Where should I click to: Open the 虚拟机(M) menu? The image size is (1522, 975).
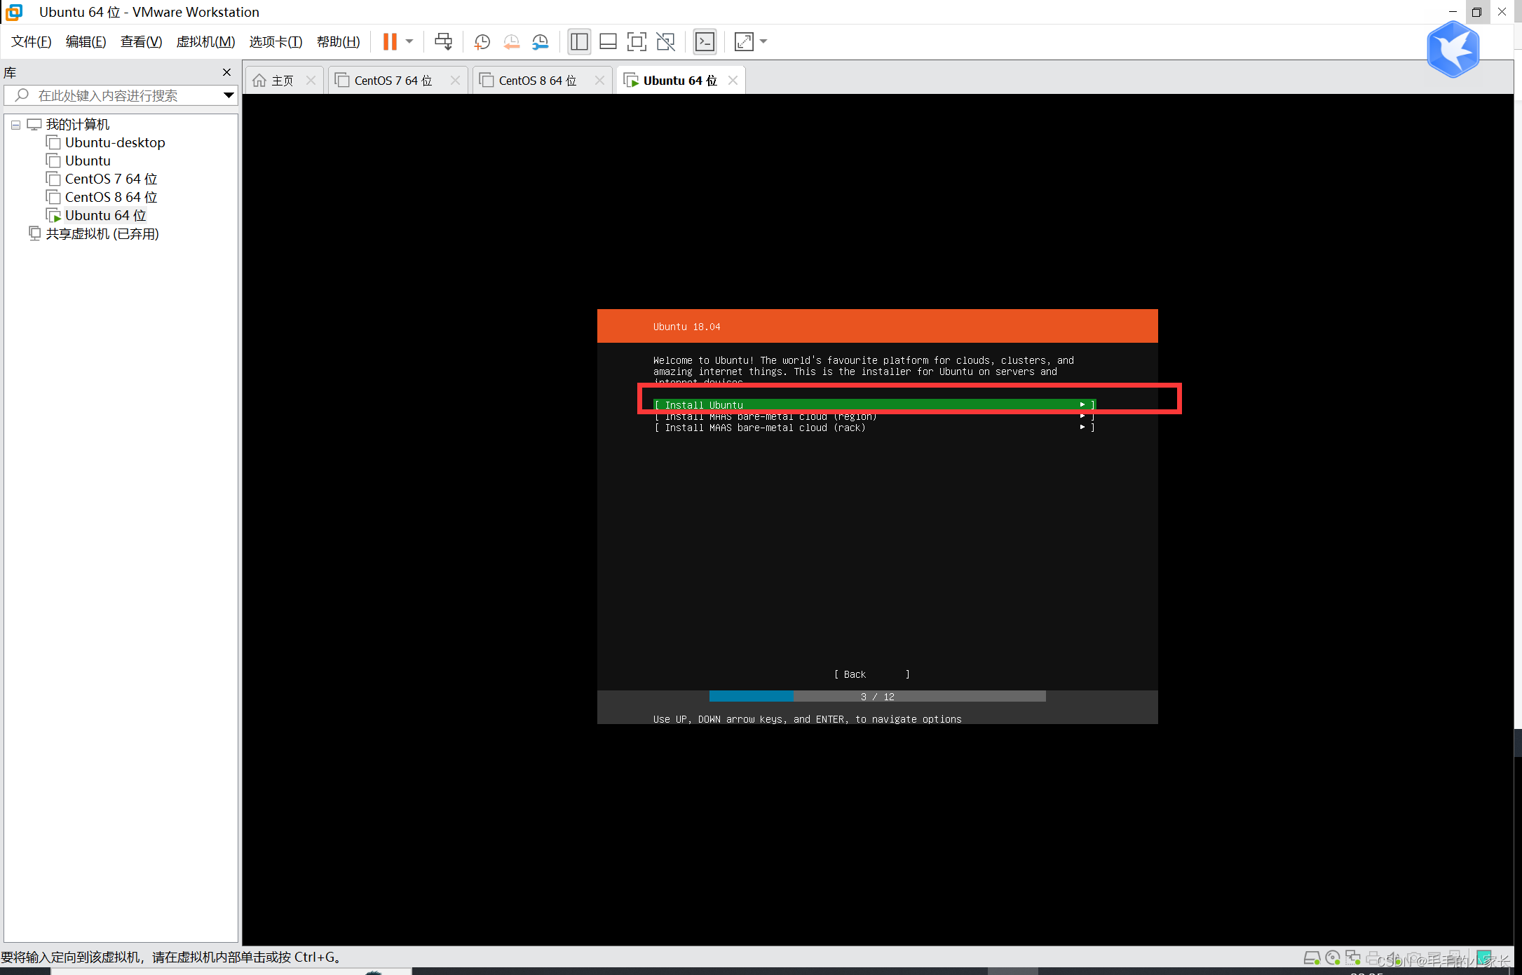pos(205,42)
